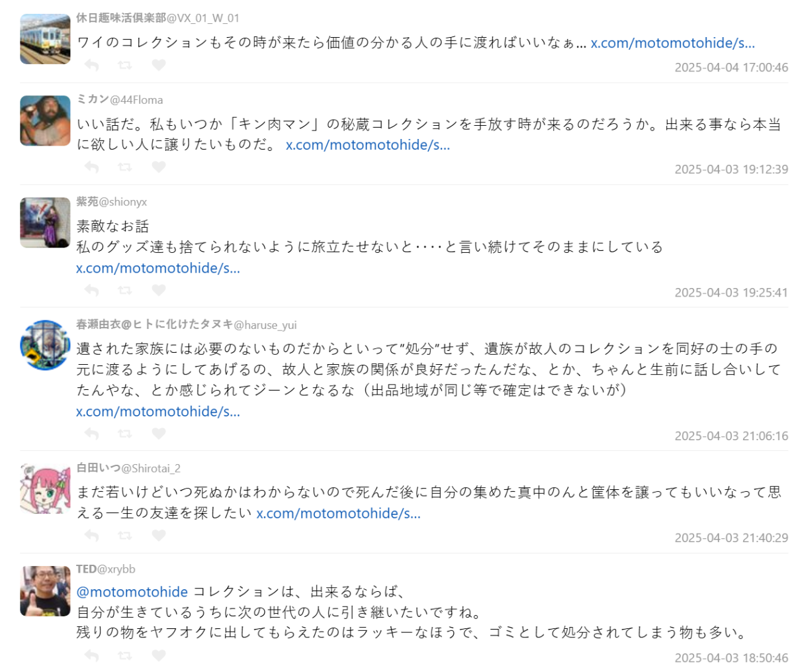The image size is (794, 666).
Task: Reply to the TED @xrybb tweet
Action: (92, 655)
